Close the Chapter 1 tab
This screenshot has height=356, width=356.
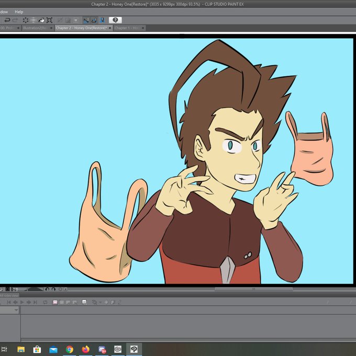click(143, 28)
